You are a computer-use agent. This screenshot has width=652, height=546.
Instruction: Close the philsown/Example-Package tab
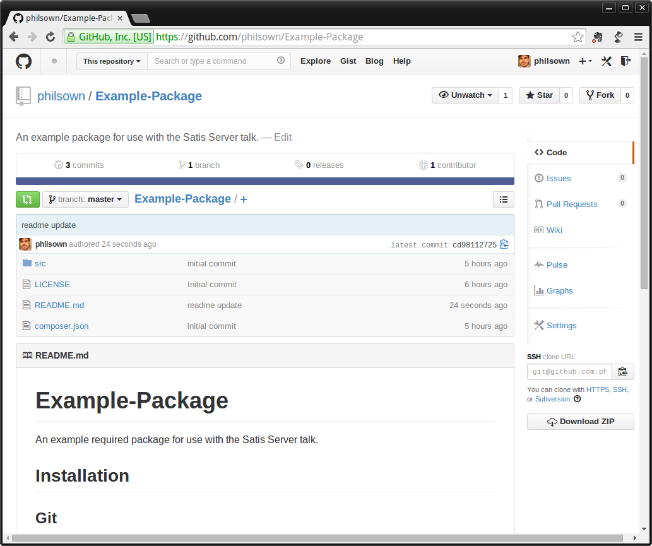click(120, 18)
